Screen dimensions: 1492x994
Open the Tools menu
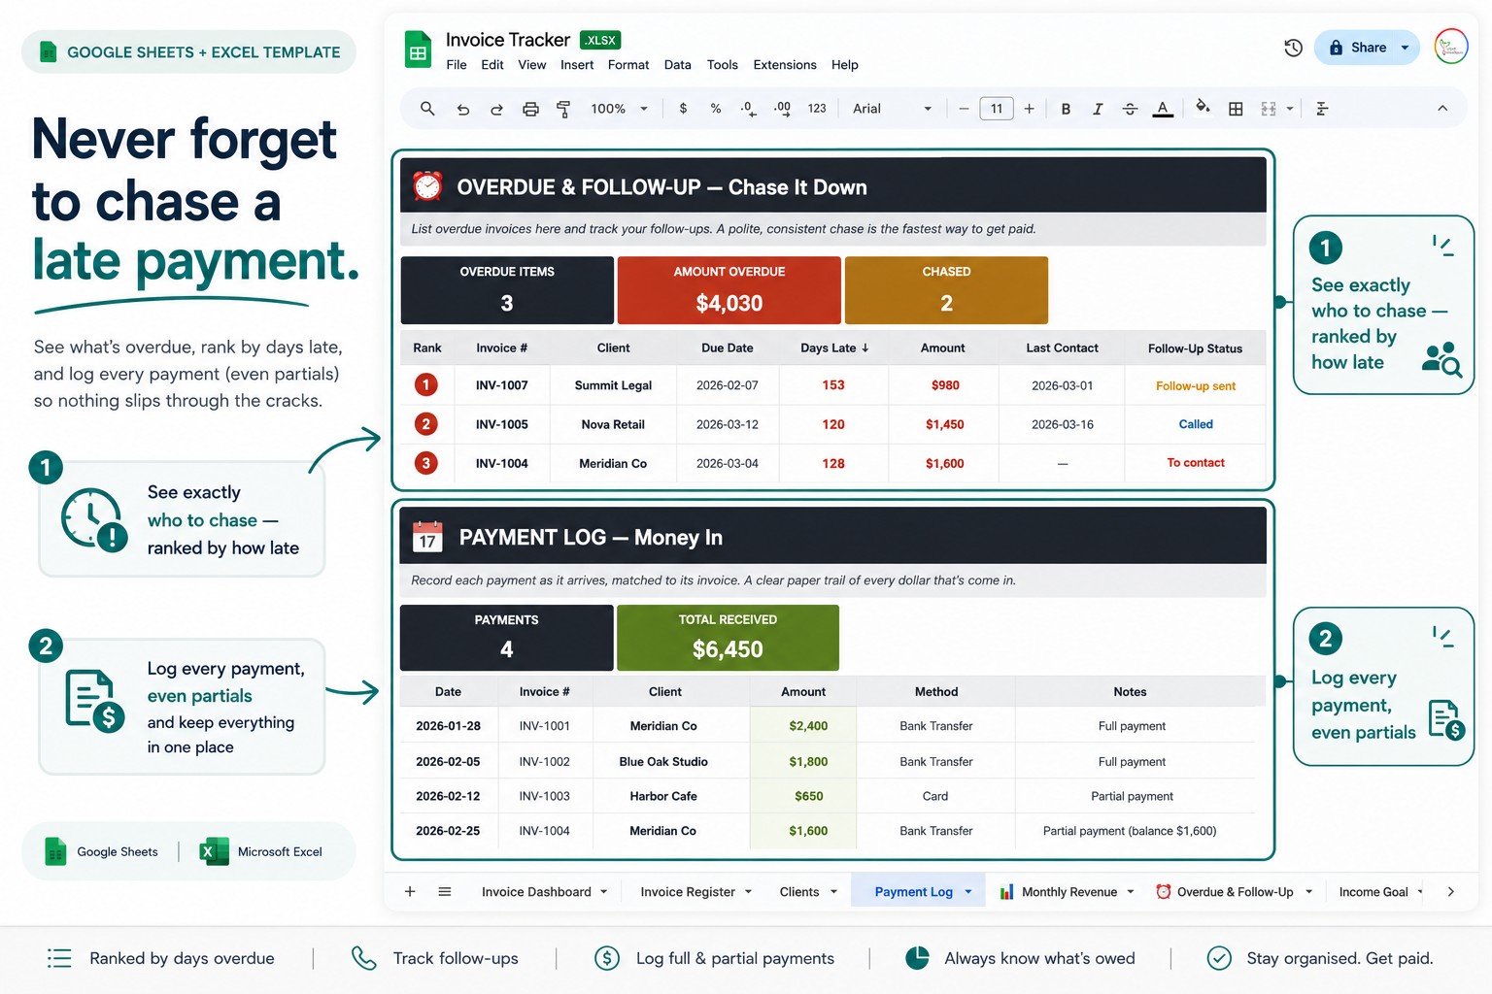(x=723, y=65)
